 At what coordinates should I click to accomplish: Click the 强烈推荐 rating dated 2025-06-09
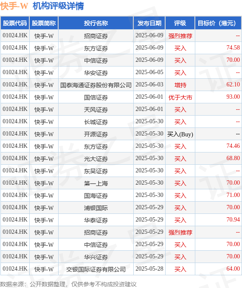tap(180, 36)
